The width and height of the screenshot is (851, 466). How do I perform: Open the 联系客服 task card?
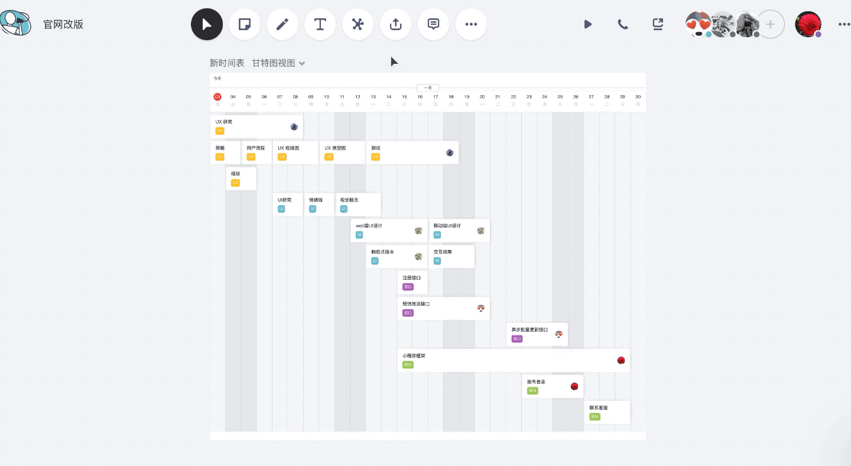[x=607, y=412]
